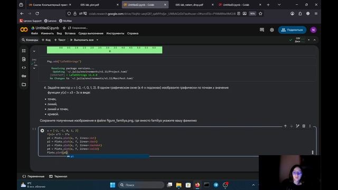Open a new browser tab
This screenshot has width=338, height=190.
coord(268,5)
